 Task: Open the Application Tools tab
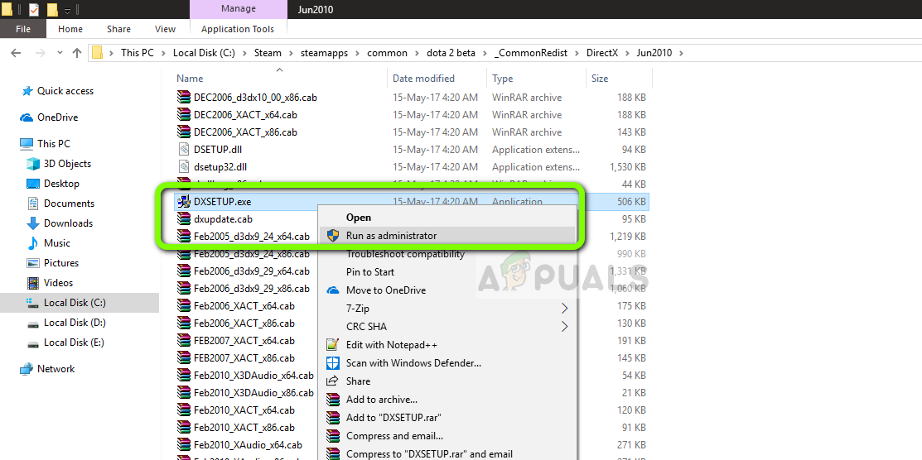point(238,29)
